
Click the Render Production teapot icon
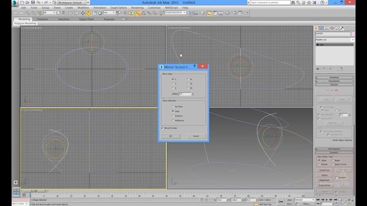246,13
